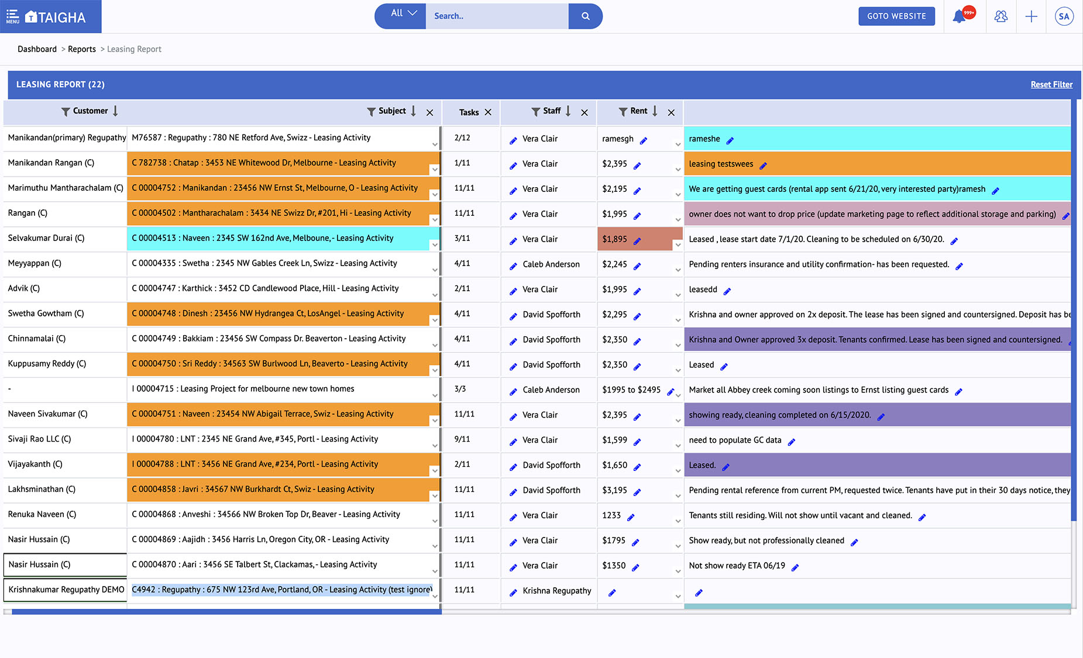
Task: Open the hamburger Menu icon
Action: coord(13,16)
